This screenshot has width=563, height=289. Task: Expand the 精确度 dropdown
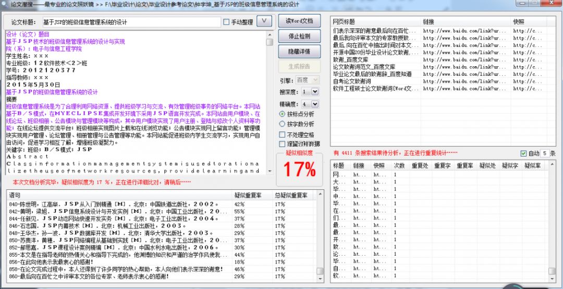[315, 104]
